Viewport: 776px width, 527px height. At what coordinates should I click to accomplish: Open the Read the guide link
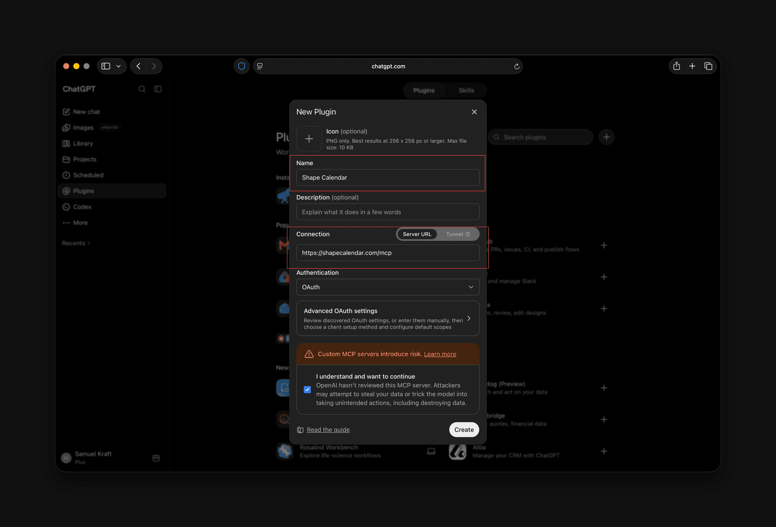click(328, 430)
